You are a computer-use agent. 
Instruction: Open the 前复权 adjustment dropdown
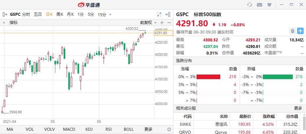pos(148,23)
